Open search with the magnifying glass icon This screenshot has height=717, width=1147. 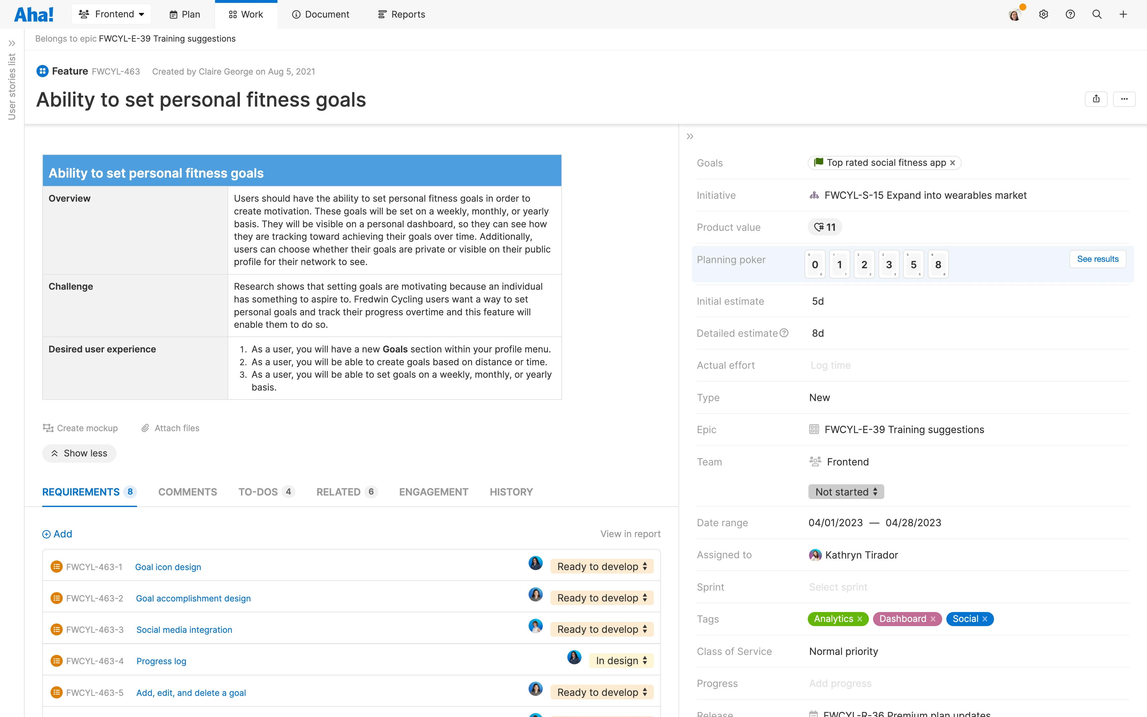[1097, 14]
